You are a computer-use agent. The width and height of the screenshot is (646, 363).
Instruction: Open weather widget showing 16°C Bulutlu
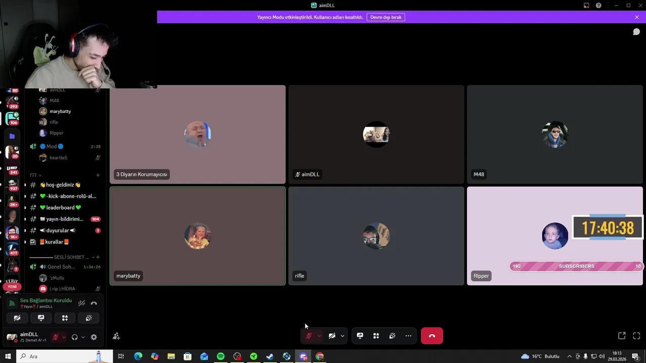pos(541,356)
